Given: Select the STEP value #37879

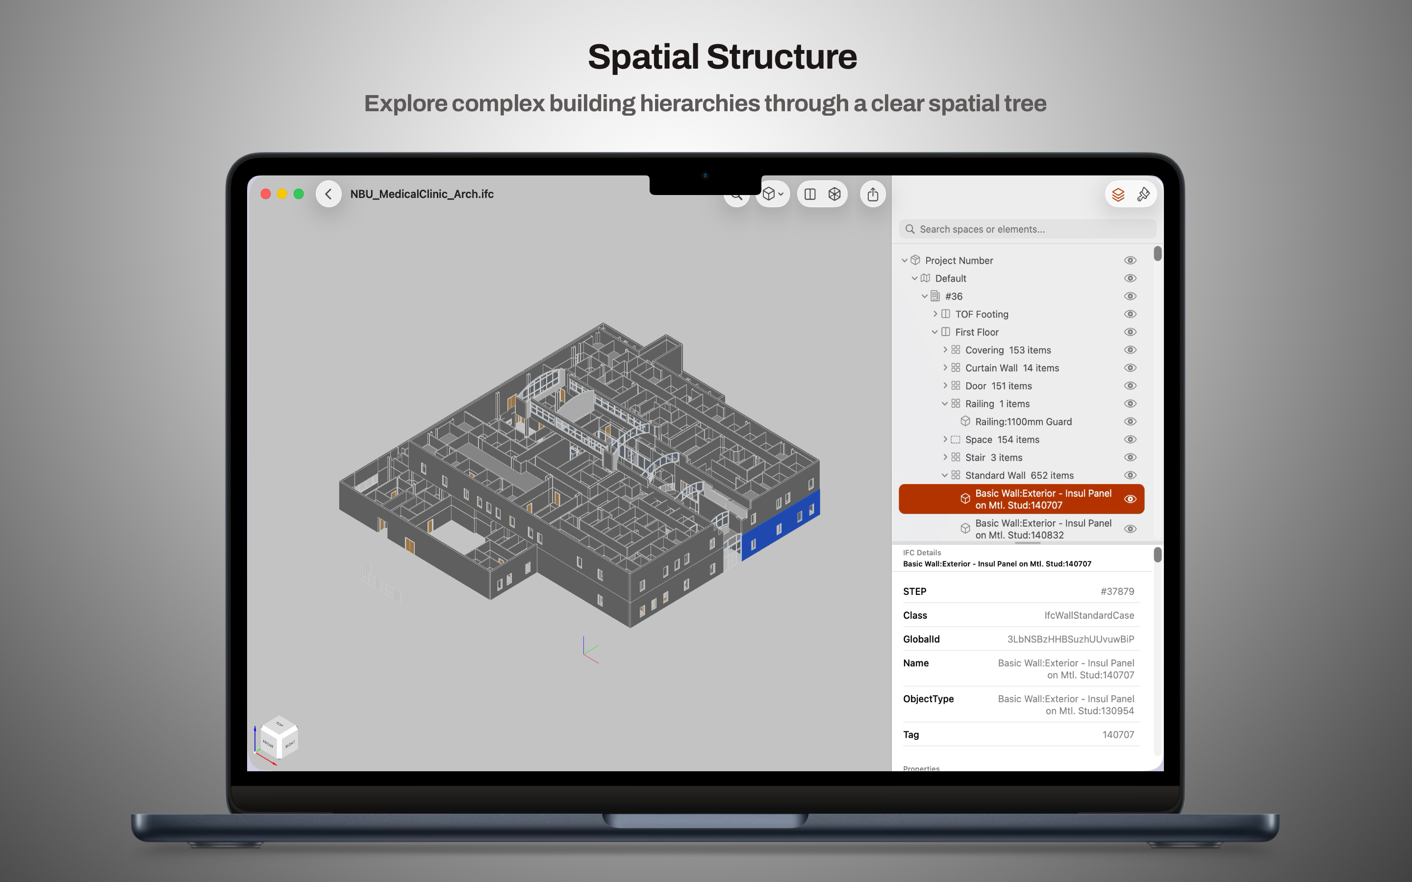Looking at the screenshot, I should [x=1117, y=591].
